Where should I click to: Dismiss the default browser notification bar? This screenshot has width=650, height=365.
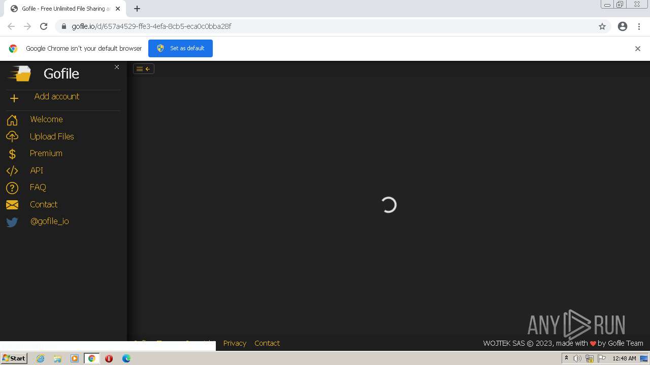[x=638, y=49]
